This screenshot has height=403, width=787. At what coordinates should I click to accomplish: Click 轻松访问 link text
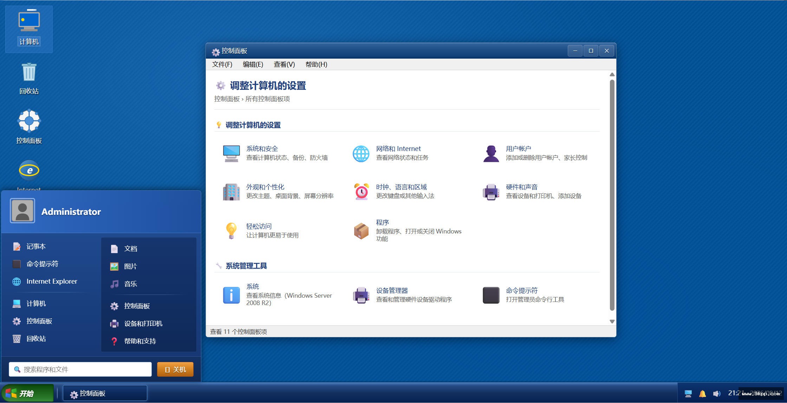[259, 226]
